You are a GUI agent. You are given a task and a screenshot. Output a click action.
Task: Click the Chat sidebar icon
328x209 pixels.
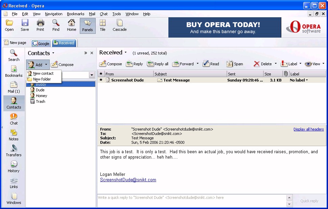(x=14, y=119)
